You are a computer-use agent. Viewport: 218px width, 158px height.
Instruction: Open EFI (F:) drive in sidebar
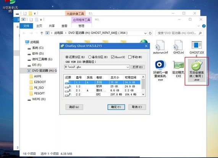[x=34, y=65]
